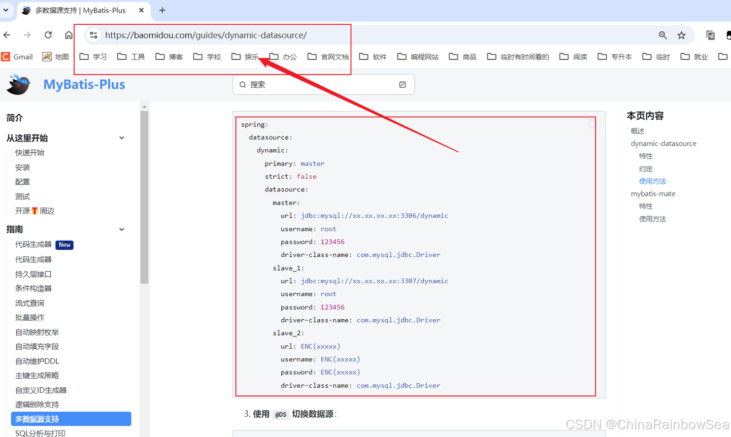The height and width of the screenshot is (437, 731).
Task: Click the MyBatis-Plus bird logo
Action: (18, 84)
